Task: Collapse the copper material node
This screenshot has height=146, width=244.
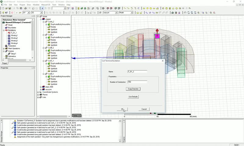Action: pos(41,19)
